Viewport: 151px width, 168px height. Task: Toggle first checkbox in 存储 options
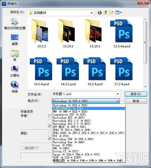(49, 116)
